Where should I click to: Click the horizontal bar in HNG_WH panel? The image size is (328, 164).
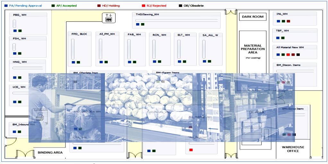[28, 68]
